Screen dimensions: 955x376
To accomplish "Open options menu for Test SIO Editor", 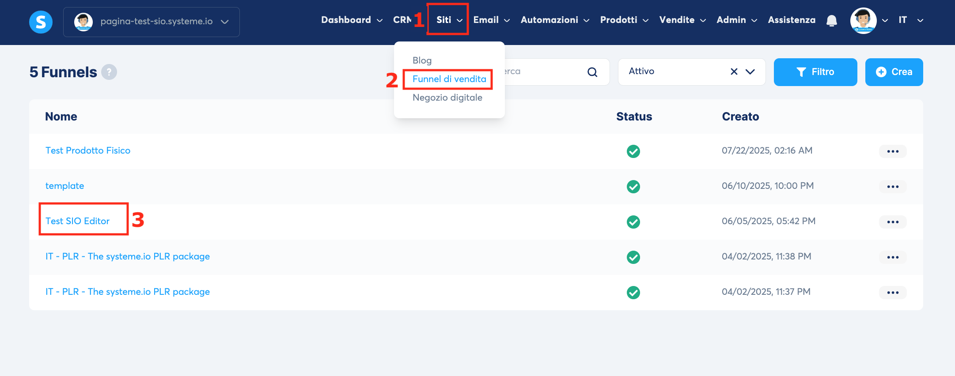I will click(x=893, y=222).
